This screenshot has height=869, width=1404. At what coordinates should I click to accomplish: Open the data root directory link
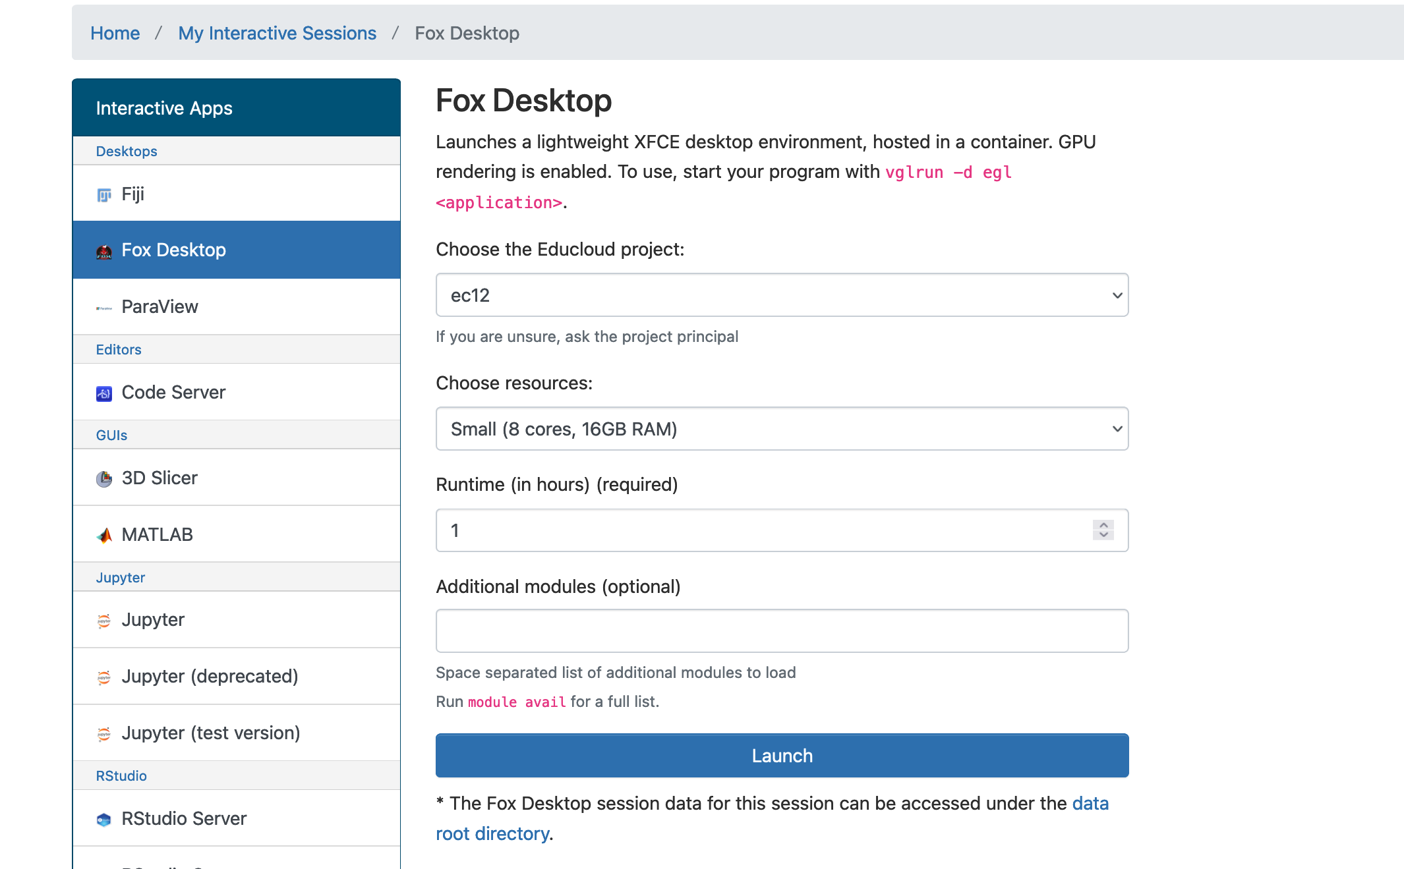pyautogui.click(x=772, y=818)
